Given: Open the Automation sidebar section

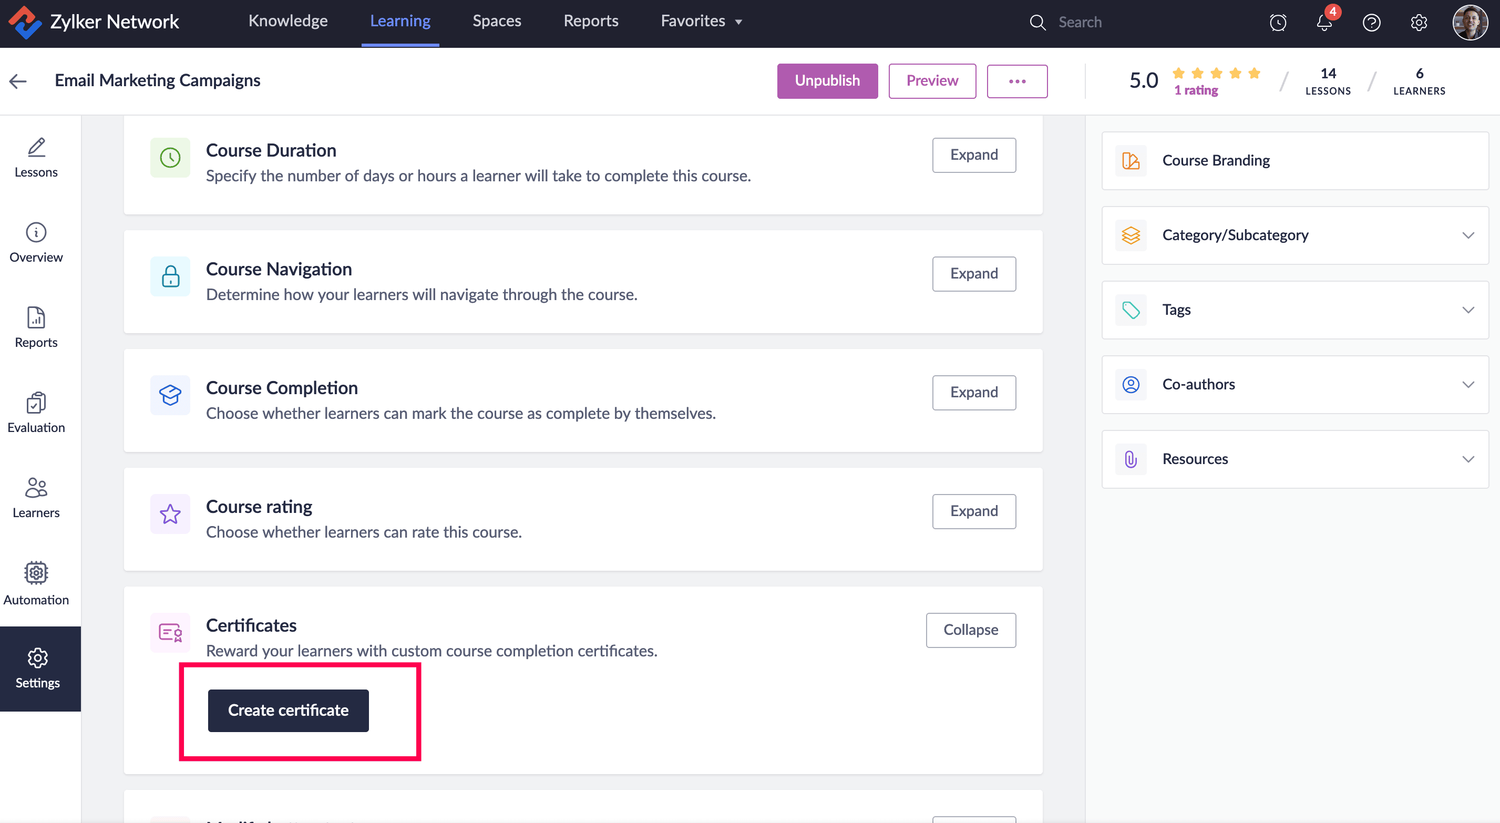Looking at the screenshot, I should [36, 583].
